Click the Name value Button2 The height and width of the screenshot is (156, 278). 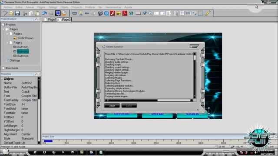[x=26, y=83]
